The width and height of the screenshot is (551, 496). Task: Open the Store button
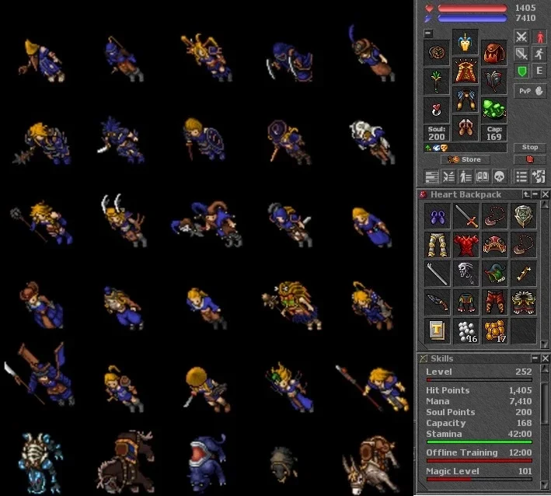466,159
